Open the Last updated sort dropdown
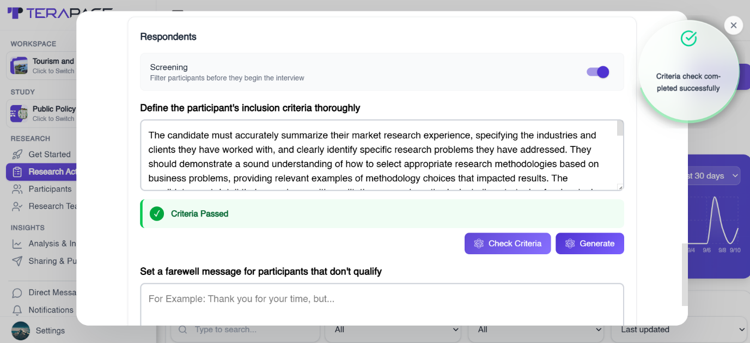Image resolution: width=750 pixels, height=343 pixels. coord(680,329)
